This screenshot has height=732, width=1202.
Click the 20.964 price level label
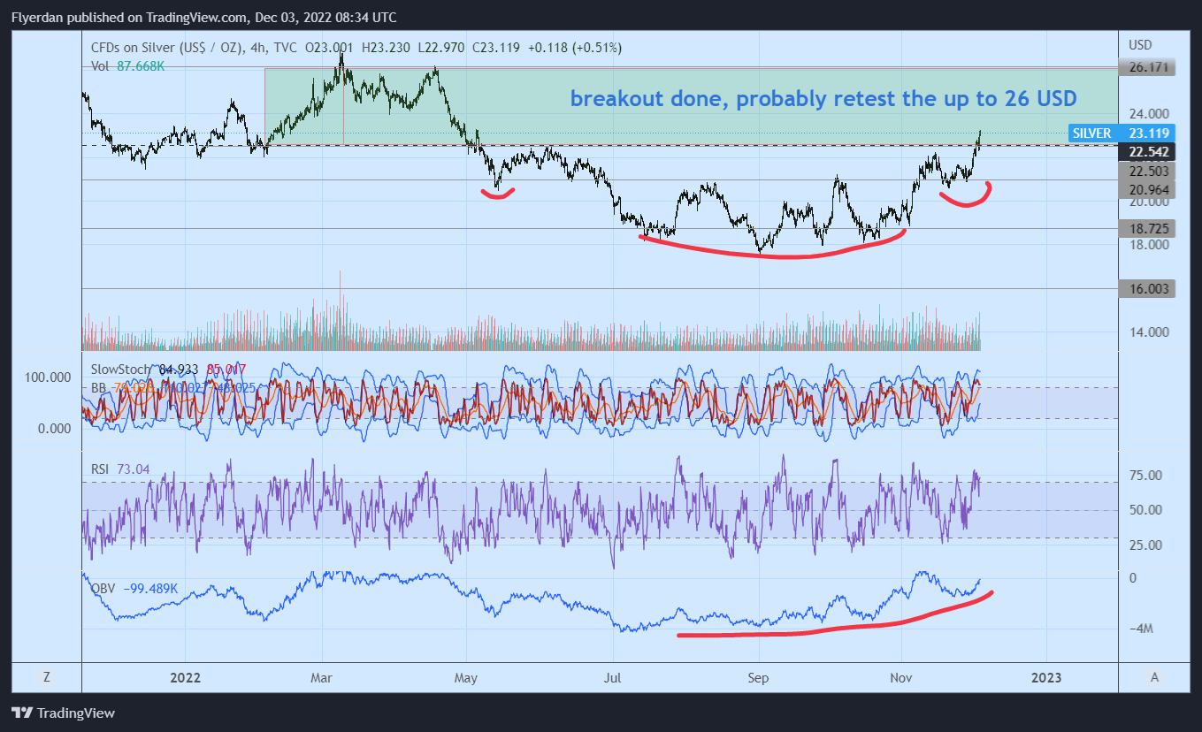point(1146,189)
